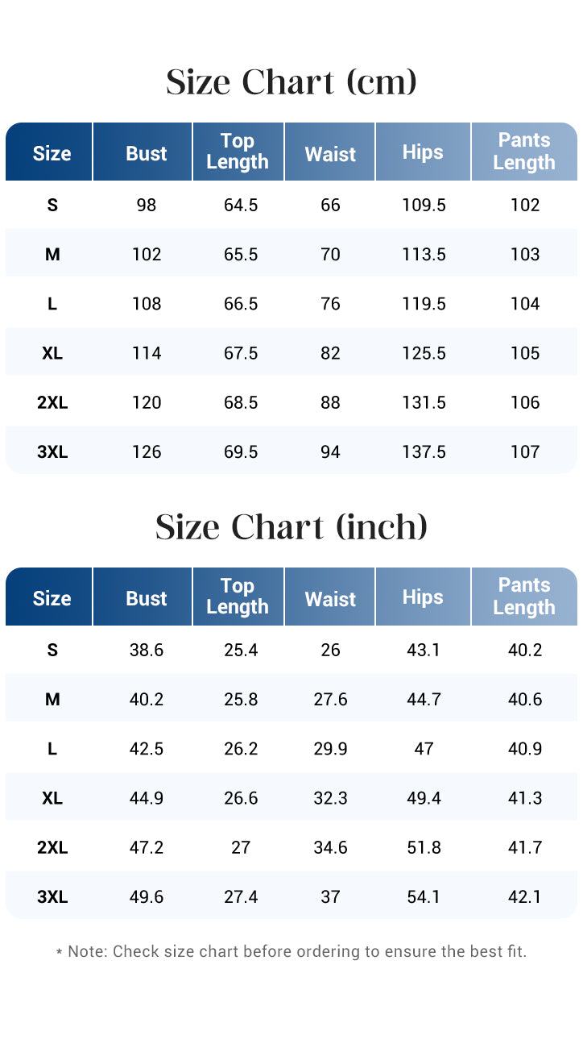Viewport: 583px width, 1052px height.
Task: Select the 67.5 top length value for XL
Action: click(241, 353)
